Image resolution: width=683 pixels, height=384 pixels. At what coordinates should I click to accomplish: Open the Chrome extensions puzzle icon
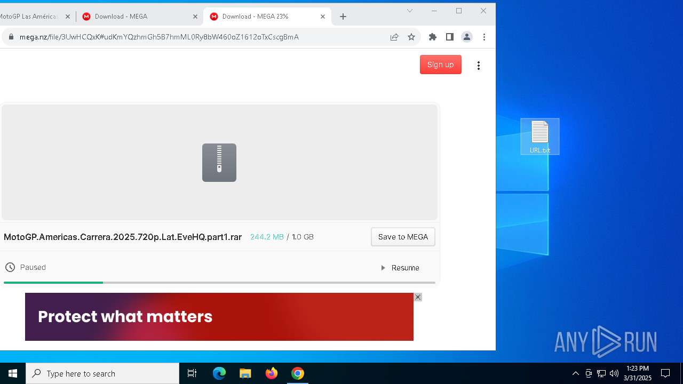[x=433, y=37]
